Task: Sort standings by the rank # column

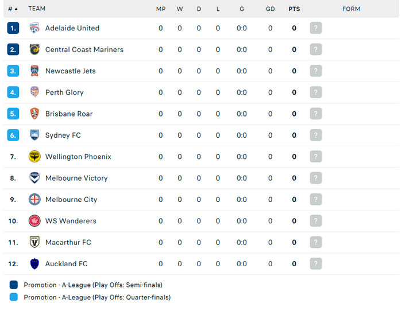Action: tap(13, 9)
